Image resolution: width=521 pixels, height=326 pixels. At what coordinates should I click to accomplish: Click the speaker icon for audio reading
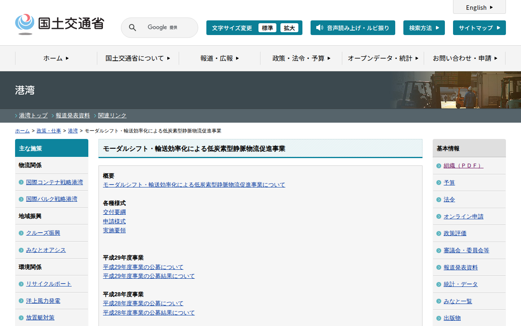(320, 28)
